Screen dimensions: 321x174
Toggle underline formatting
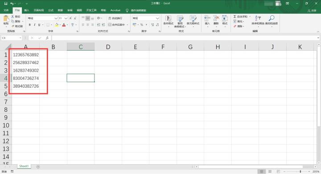(x=39, y=25)
